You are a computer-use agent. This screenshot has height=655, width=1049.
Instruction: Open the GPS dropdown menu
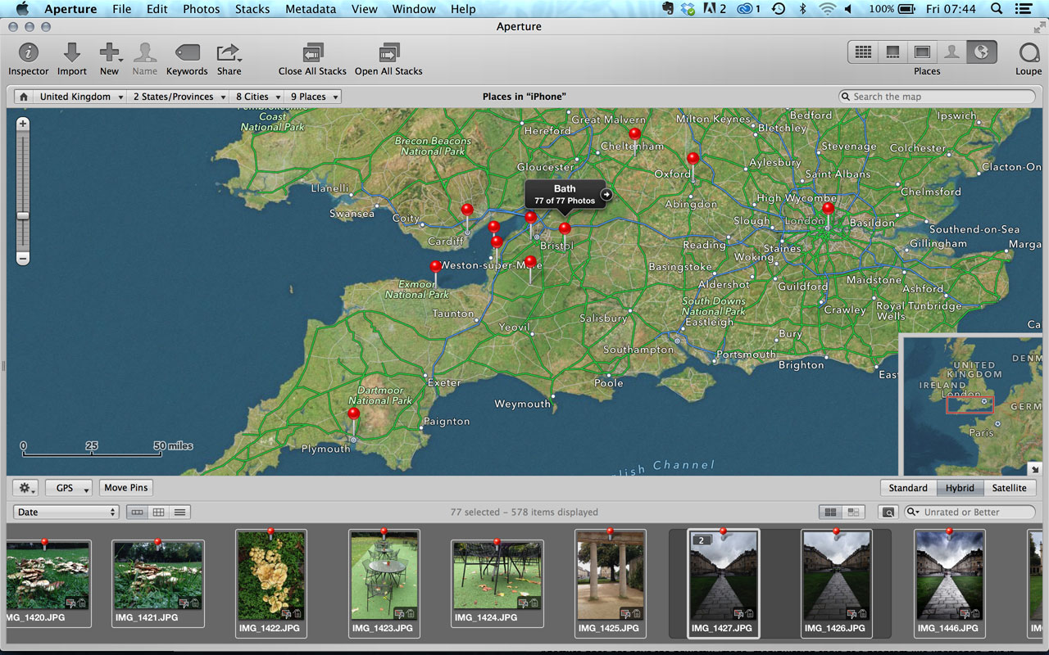coord(69,488)
